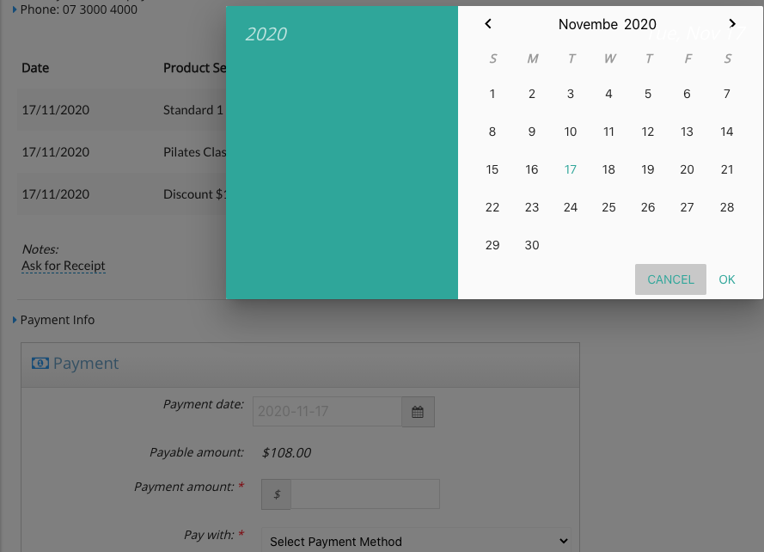
Task: Go to next month in calendar
Action: pyautogui.click(x=732, y=23)
